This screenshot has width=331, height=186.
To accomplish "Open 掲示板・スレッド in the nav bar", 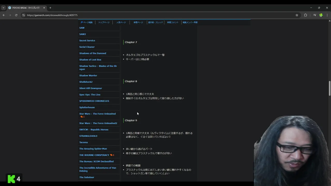I will [155, 22].
